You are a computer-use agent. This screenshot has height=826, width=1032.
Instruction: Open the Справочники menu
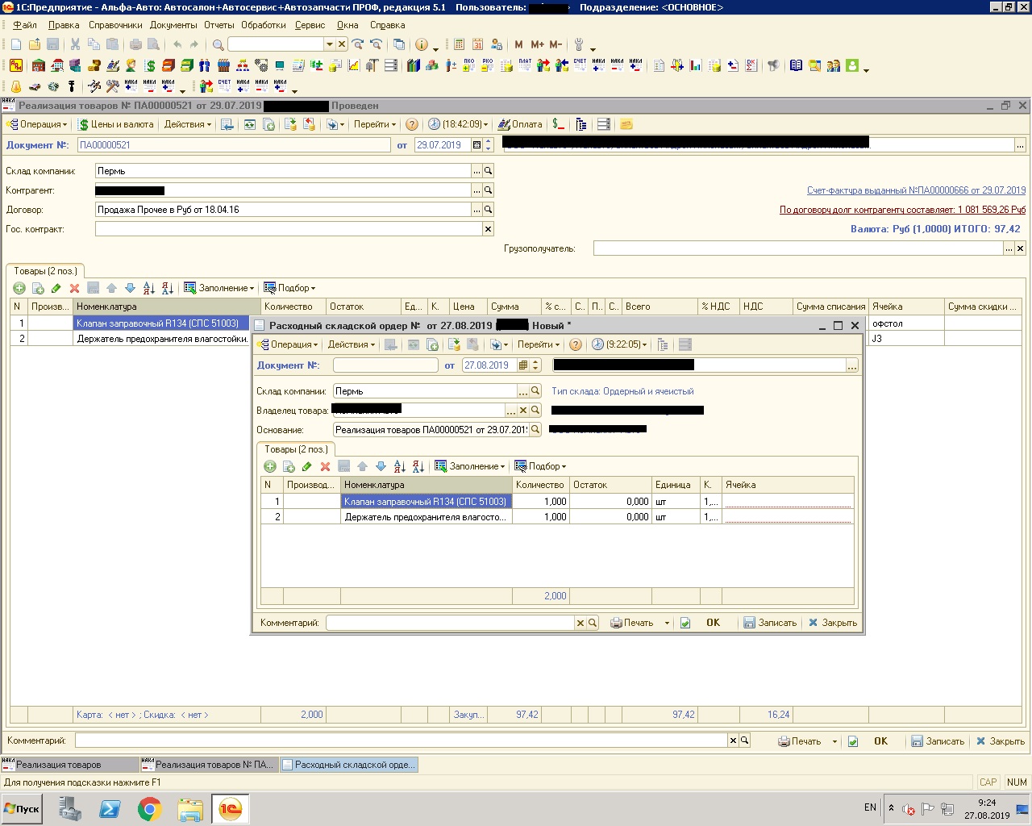point(115,25)
